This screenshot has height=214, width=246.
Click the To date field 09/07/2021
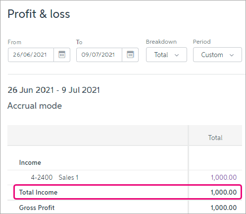pyautogui.click(x=99, y=55)
